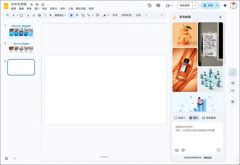
Task: Click the move-to-folder icon beside title
Action: (x=37, y=5)
